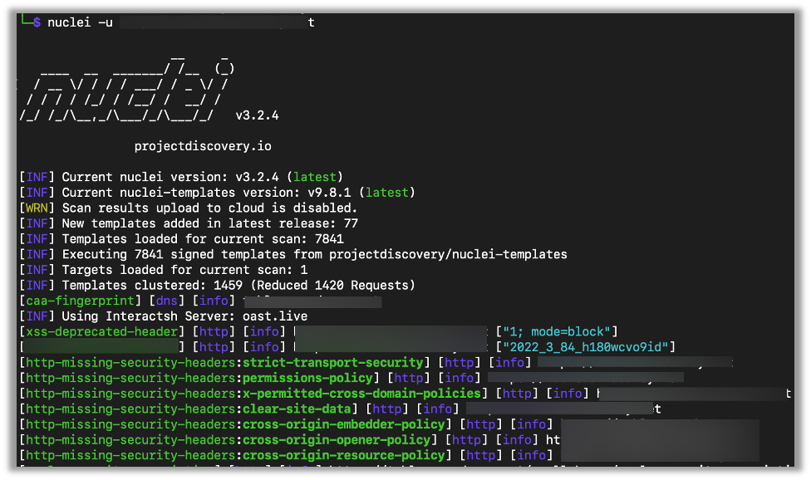This screenshot has height=480, width=811.
Task: Click the xss-deprecated-header finding
Action: (x=101, y=331)
